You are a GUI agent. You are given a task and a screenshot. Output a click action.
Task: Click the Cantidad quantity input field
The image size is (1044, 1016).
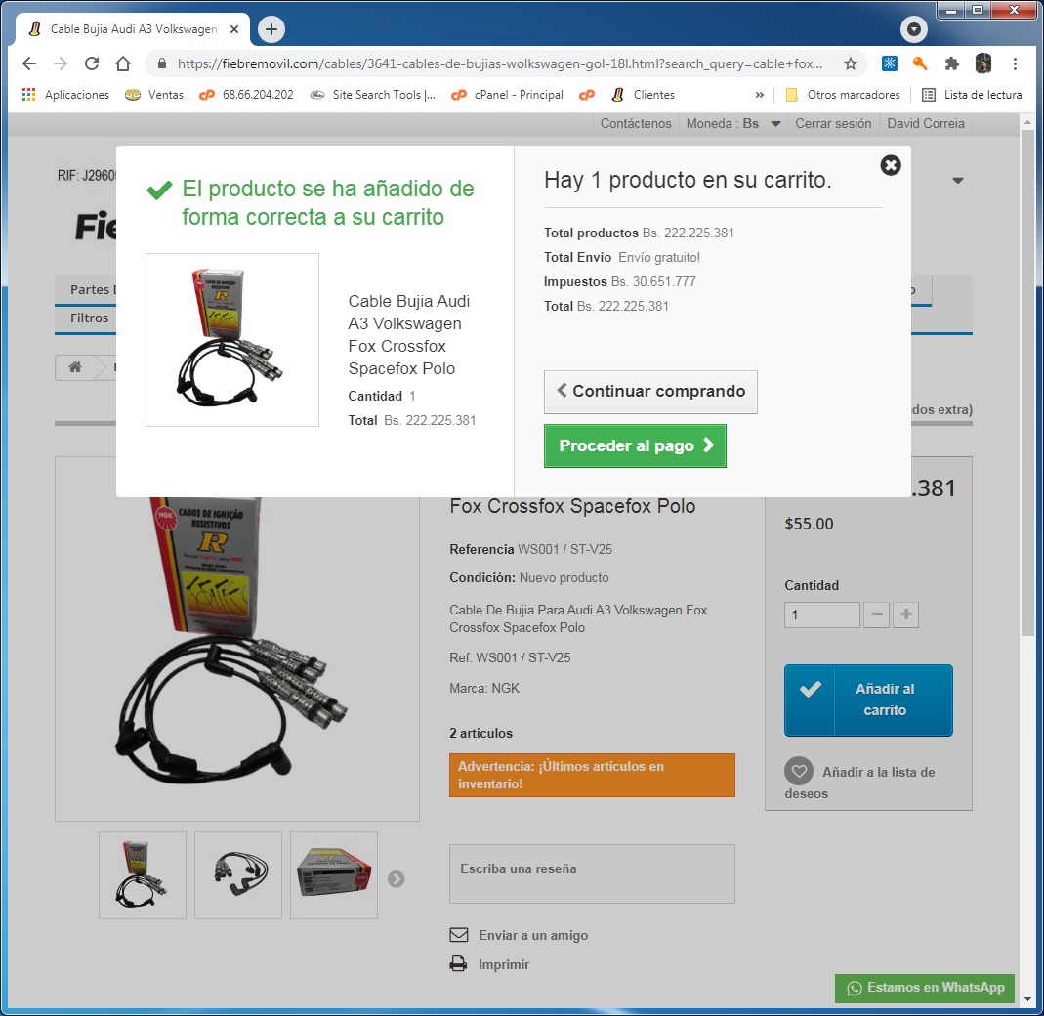pos(821,614)
